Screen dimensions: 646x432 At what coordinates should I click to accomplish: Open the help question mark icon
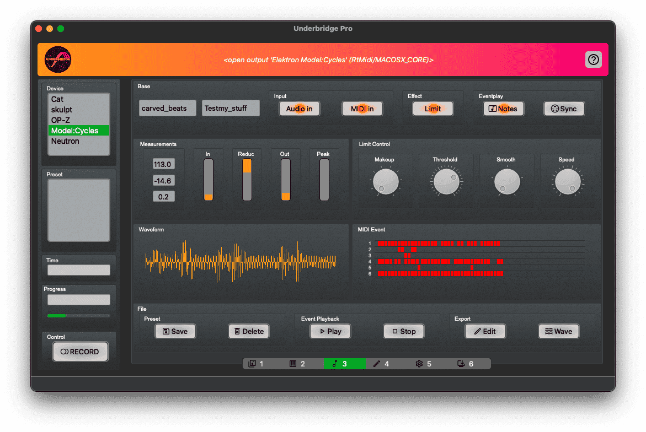(593, 60)
